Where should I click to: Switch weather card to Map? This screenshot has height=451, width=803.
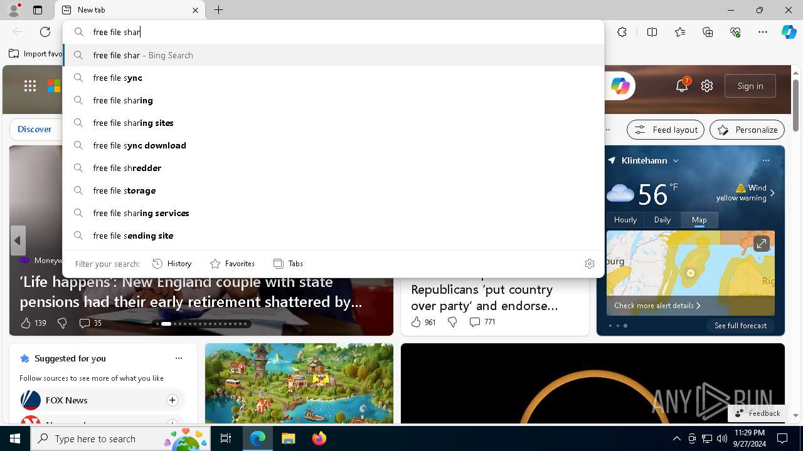coord(699,220)
